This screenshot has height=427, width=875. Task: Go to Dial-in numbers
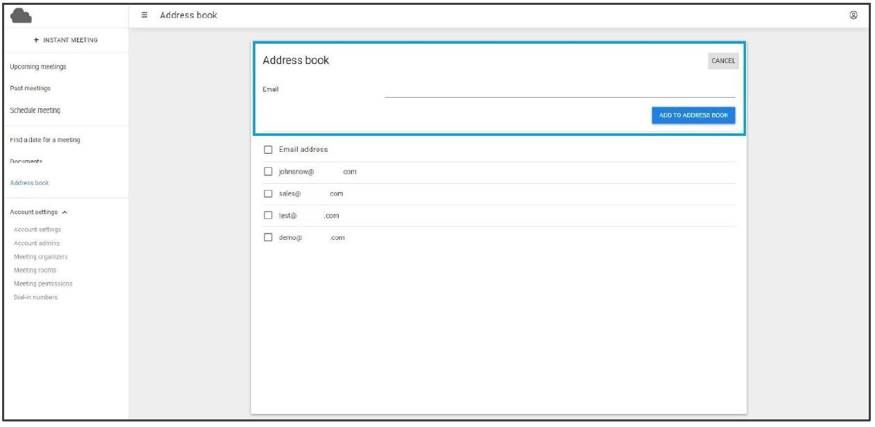(x=36, y=297)
